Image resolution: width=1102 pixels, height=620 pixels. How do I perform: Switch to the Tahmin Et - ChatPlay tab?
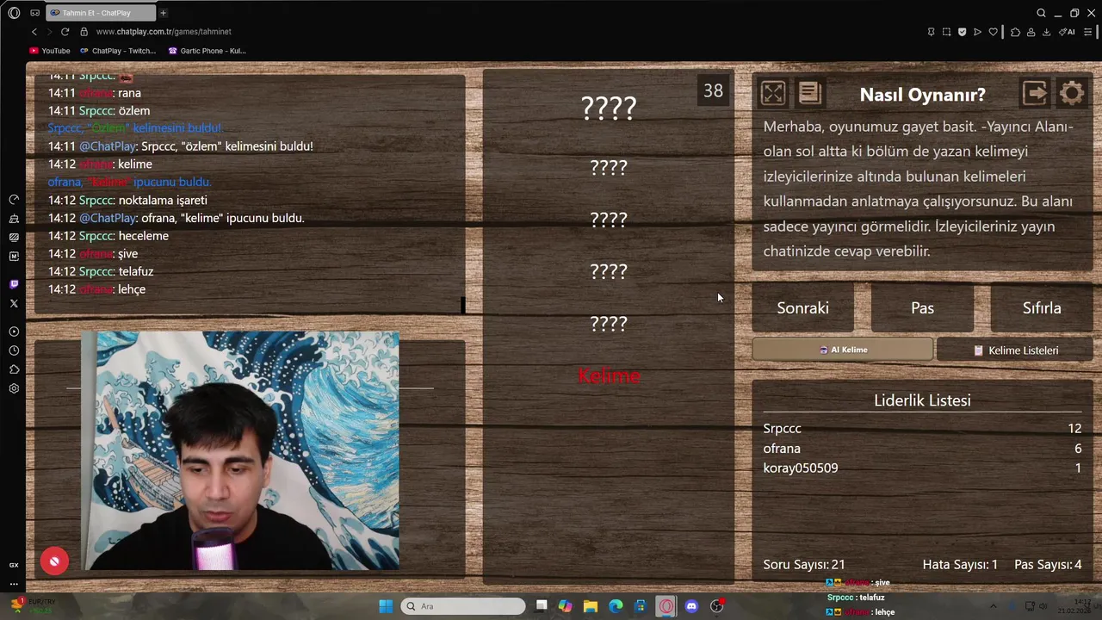tap(99, 13)
